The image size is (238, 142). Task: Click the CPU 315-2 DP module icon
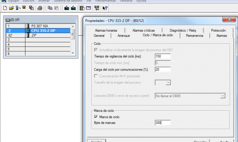pyautogui.click(x=28, y=31)
